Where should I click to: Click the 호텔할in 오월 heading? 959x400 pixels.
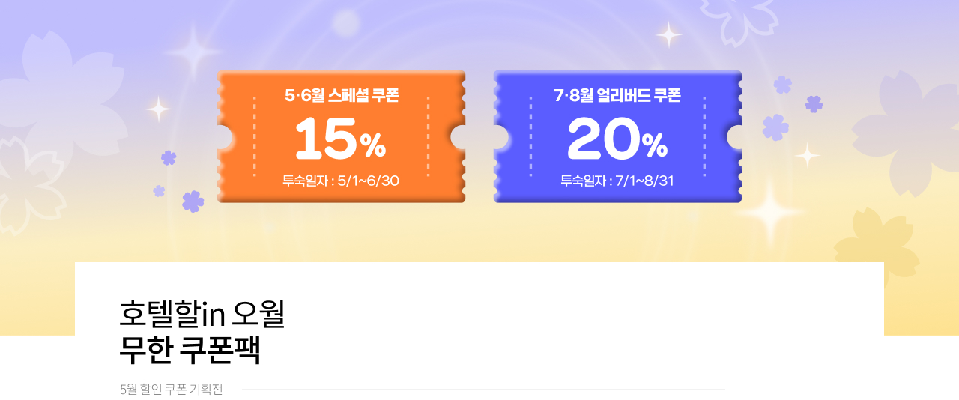click(x=202, y=313)
